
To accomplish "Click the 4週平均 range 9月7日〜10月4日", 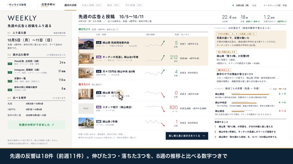I will [x=34, y=110].
